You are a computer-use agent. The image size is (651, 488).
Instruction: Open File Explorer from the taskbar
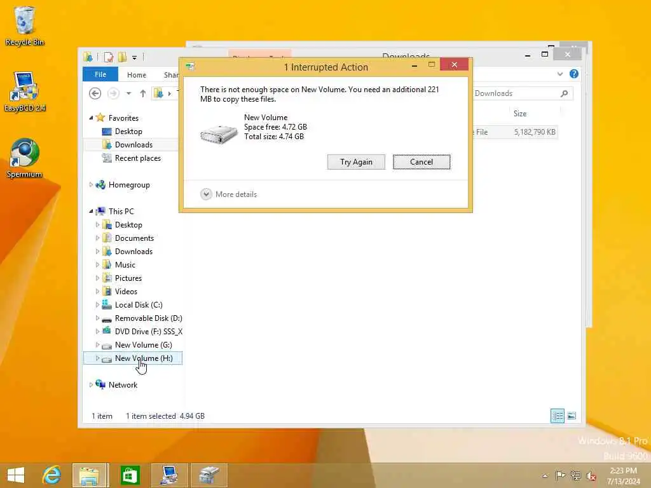[x=90, y=475]
